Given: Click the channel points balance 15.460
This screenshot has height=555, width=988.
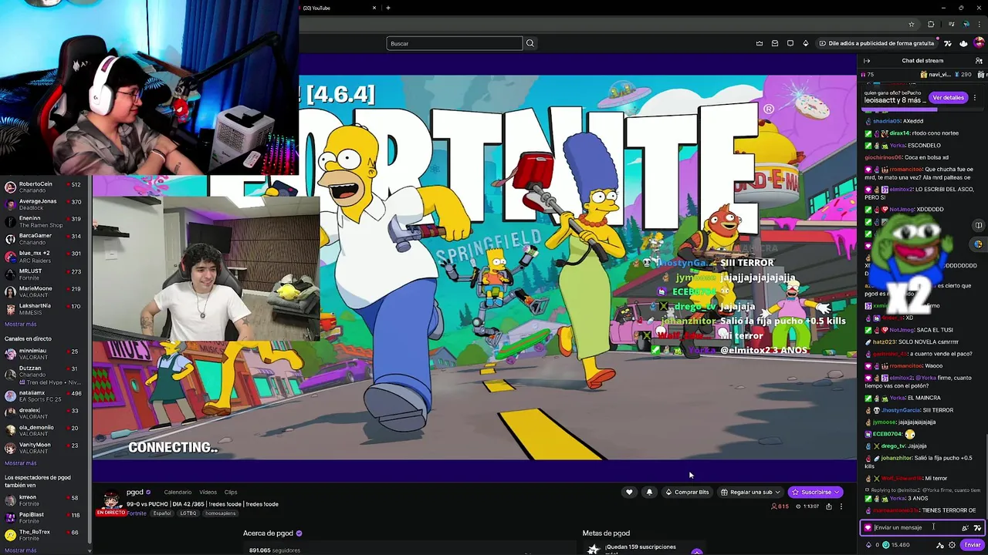Looking at the screenshot, I should point(895,545).
